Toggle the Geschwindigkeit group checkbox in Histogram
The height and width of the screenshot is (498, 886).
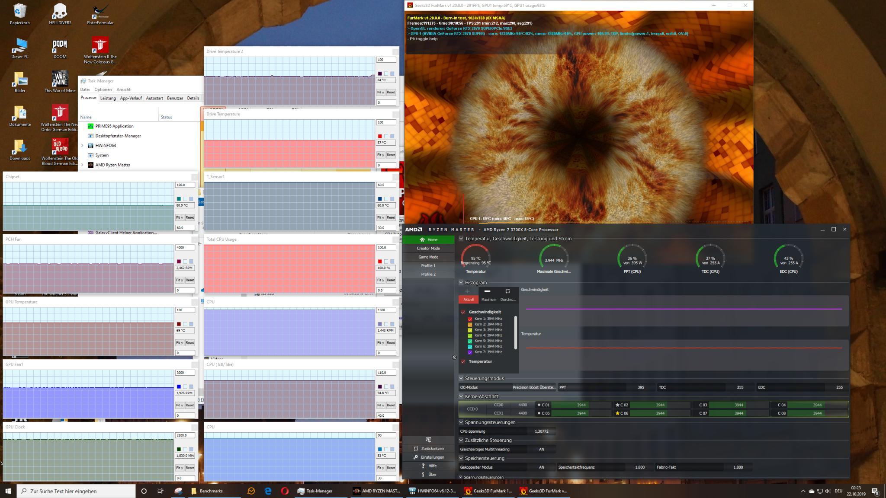(463, 312)
